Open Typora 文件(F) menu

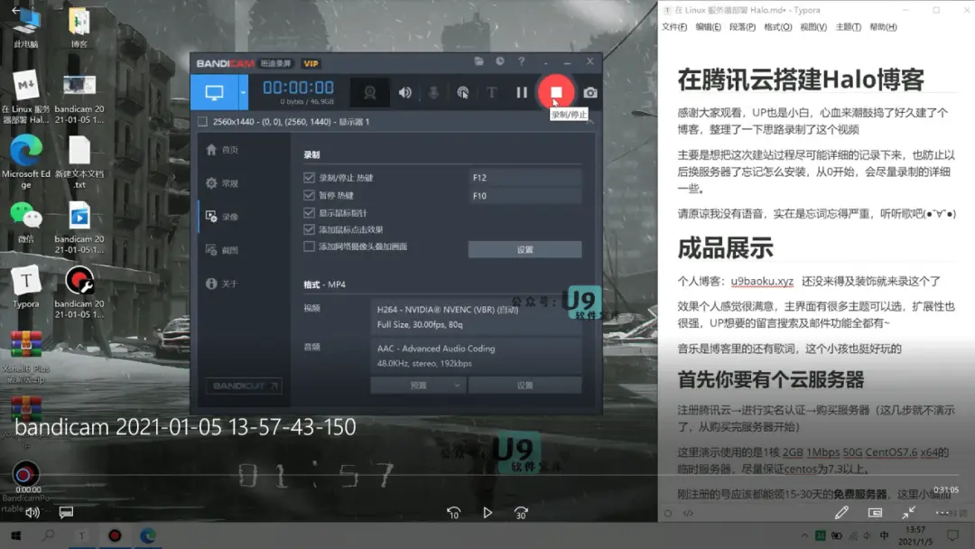[x=674, y=27]
